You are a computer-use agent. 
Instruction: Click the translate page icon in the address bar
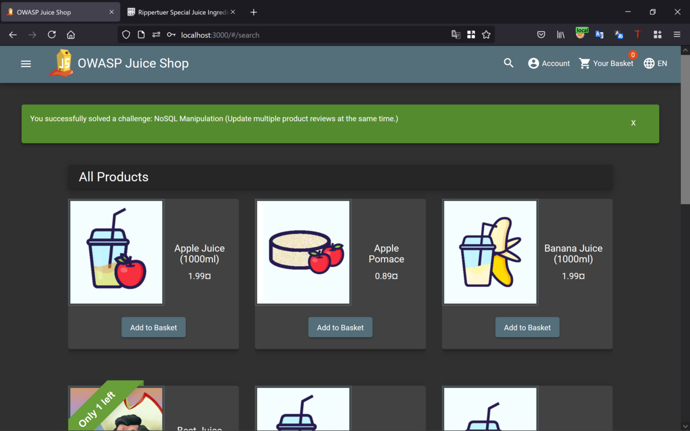pos(456,35)
